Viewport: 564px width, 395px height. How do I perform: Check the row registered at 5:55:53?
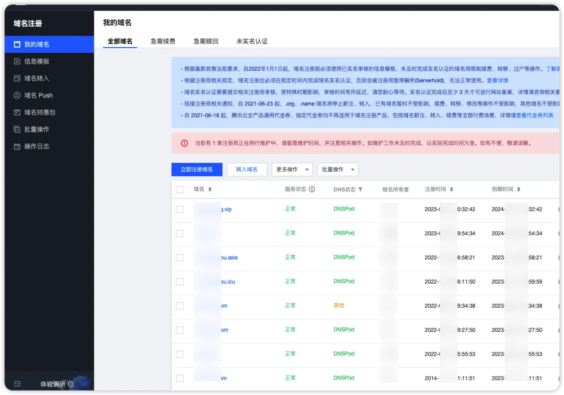[179, 354]
